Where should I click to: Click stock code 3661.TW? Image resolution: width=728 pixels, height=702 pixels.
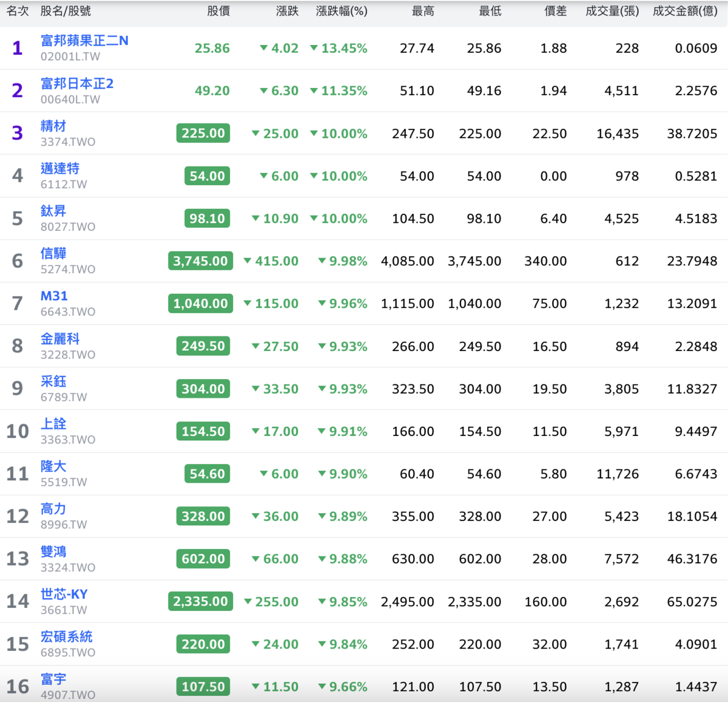point(64,610)
